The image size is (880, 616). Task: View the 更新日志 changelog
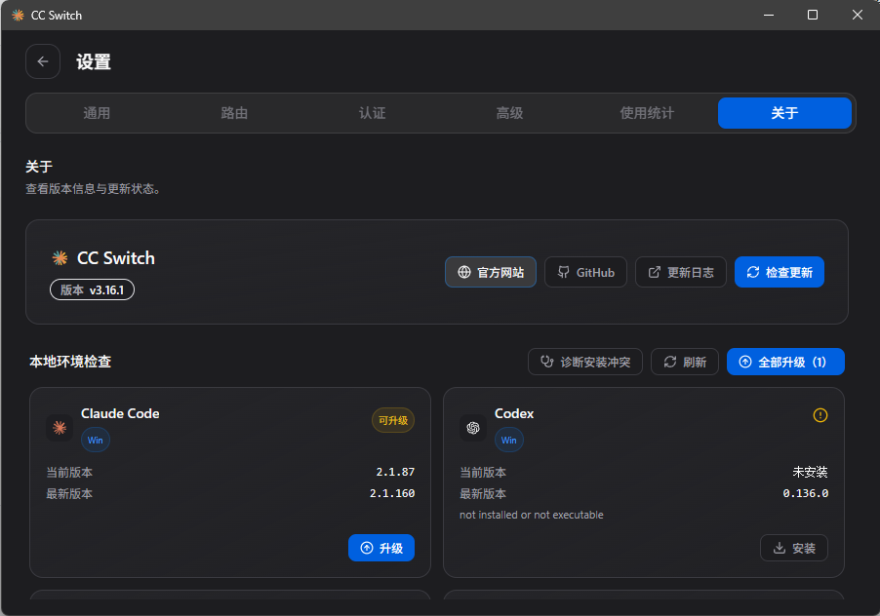[681, 272]
